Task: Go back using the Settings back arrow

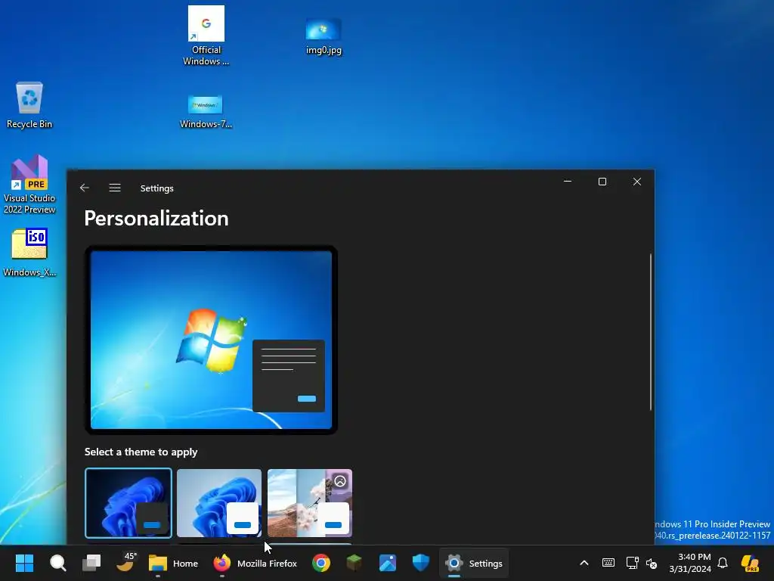Action: 85,188
